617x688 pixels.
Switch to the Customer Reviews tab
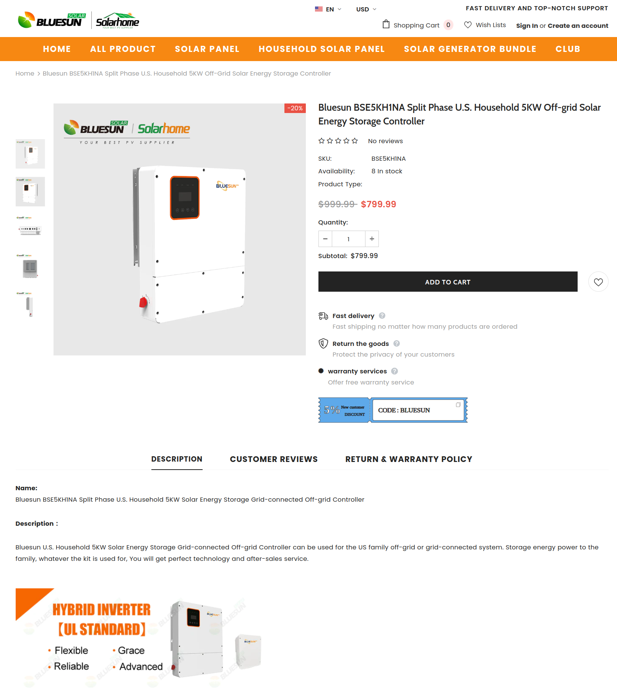274,459
